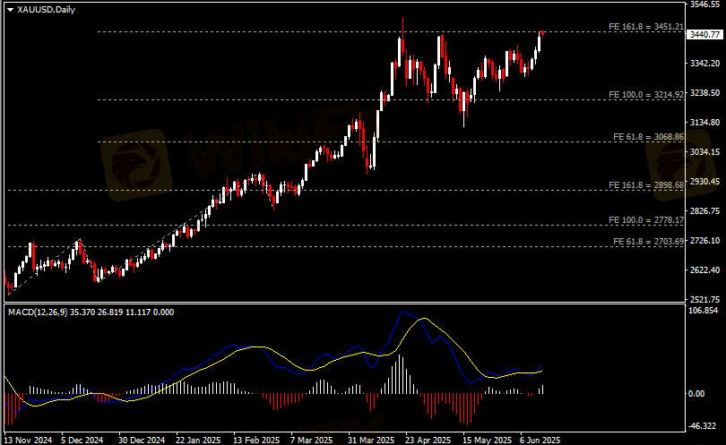This screenshot has height=445, width=726.
Task: Click price scale value 2622.40
Action: tap(704, 270)
